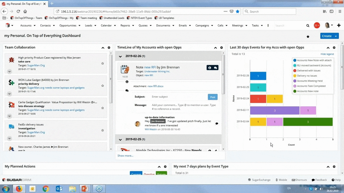The height and width of the screenshot is (193, 344).
Task: Star the WON Luba Gadget item
Action: point(103,85)
